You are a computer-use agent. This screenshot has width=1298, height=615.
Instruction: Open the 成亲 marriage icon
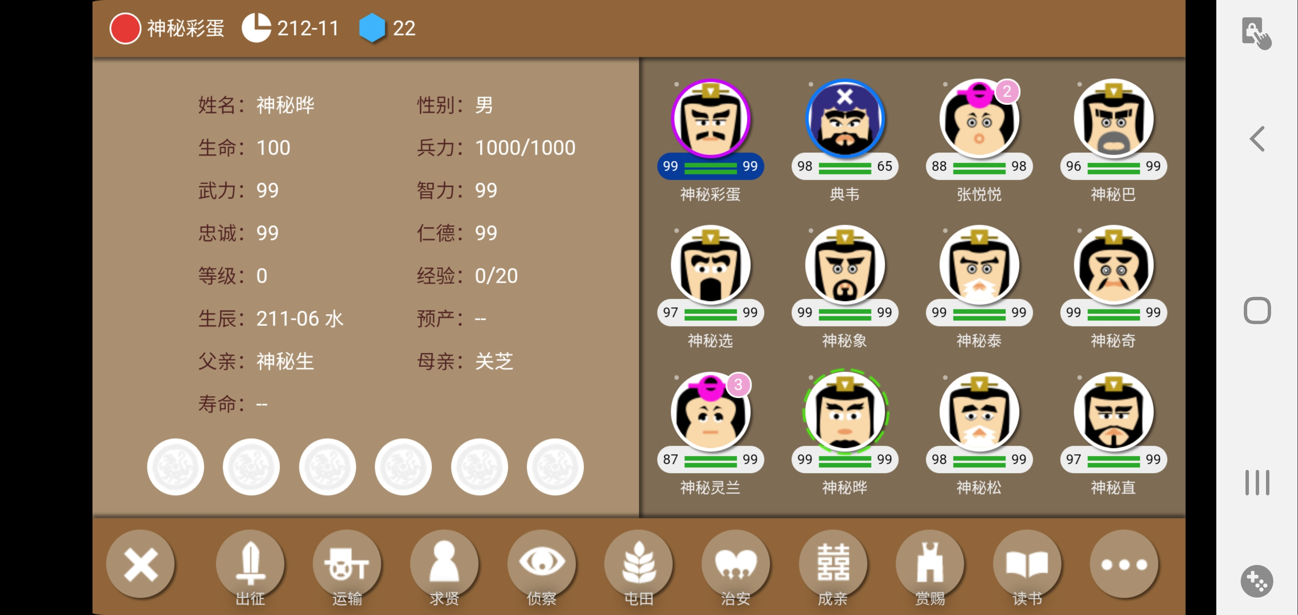833,564
